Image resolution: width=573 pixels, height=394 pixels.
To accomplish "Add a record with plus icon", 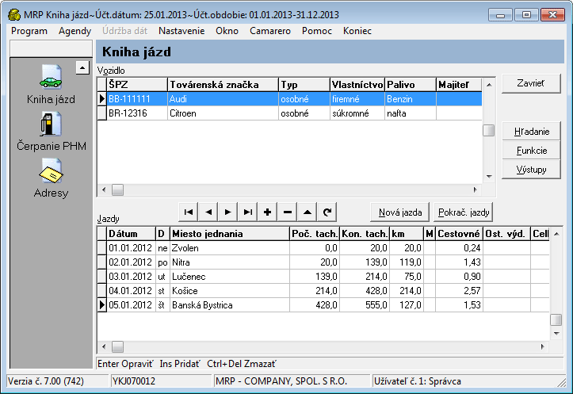I will click(267, 212).
